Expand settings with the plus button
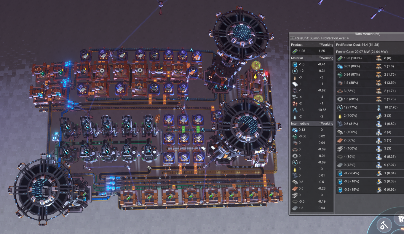Image resolution: width=404 pixels, height=234 pixels. [292, 38]
